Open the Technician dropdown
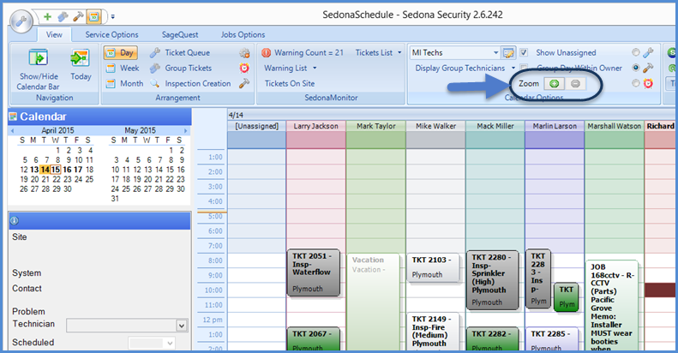This screenshot has height=353, width=678. 182,326
